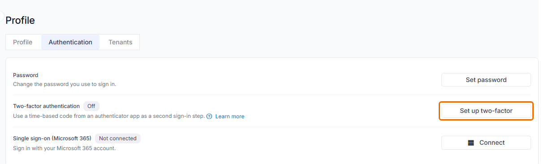544x164 pixels.
Task: Click the Microsoft 365 logo icon beside Connect
Action: point(471,143)
